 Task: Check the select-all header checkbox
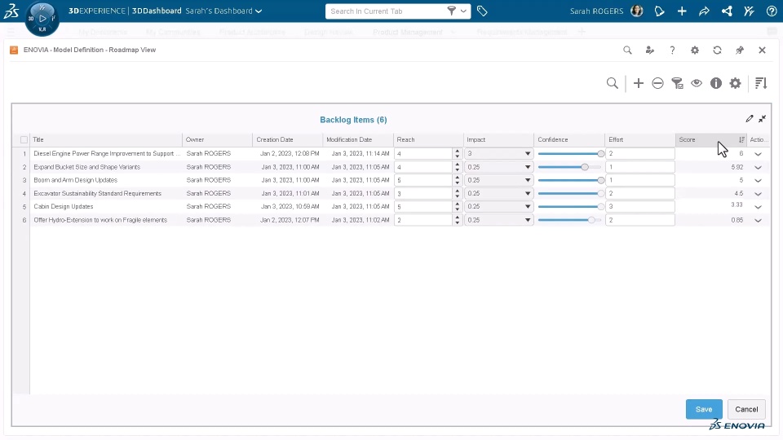[24, 139]
